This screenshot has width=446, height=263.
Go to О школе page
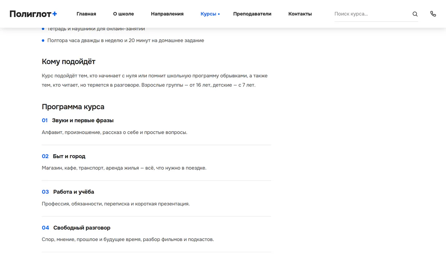coord(123,14)
